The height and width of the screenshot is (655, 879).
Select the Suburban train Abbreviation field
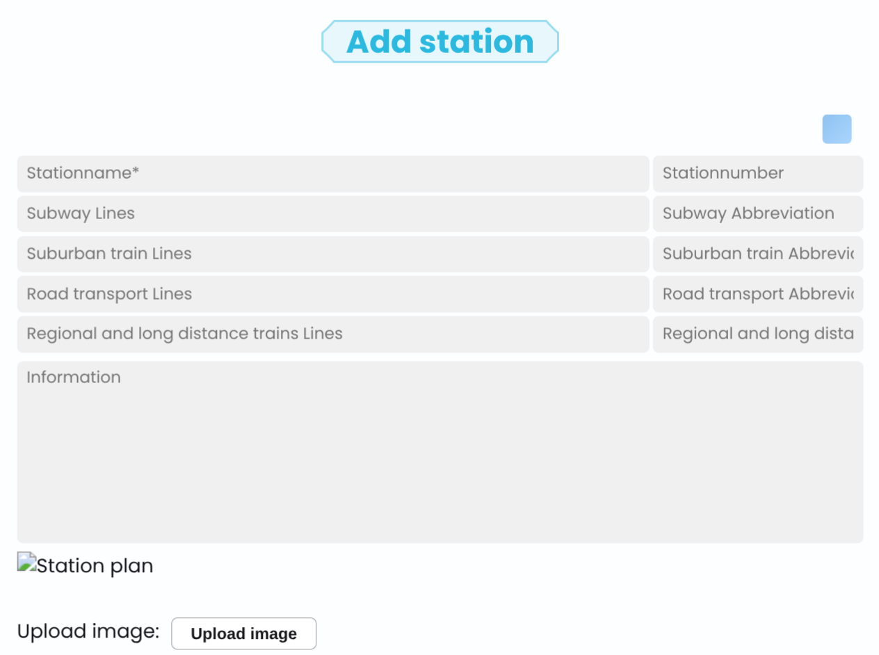click(757, 254)
